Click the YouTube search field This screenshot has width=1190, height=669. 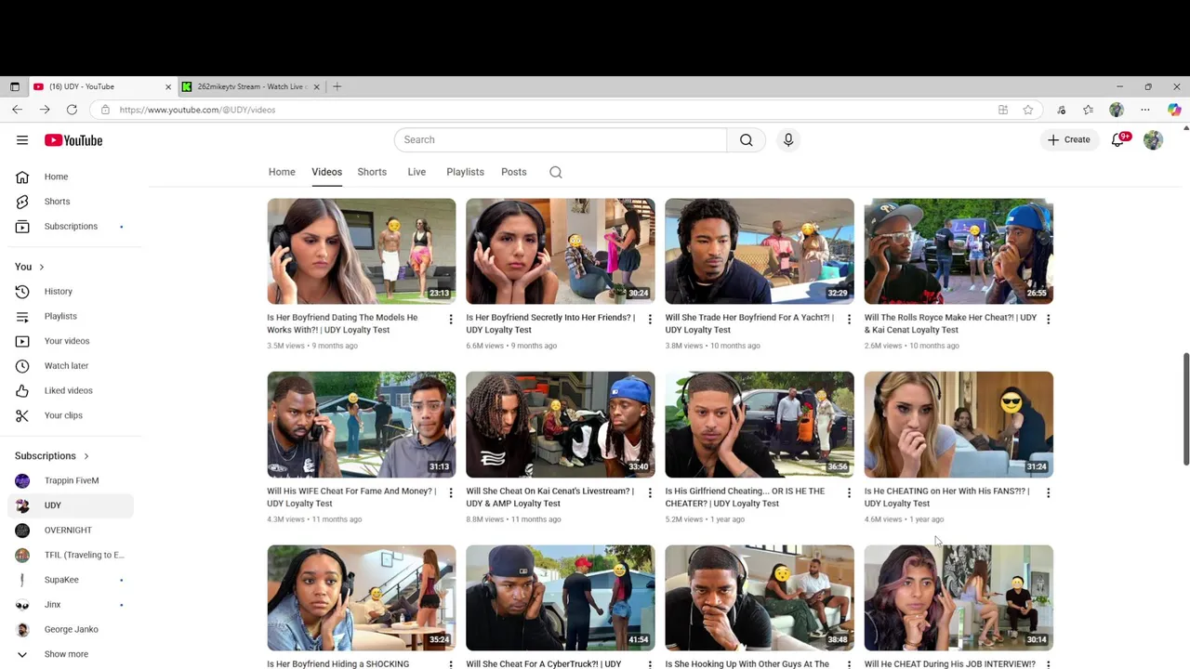click(561, 139)
